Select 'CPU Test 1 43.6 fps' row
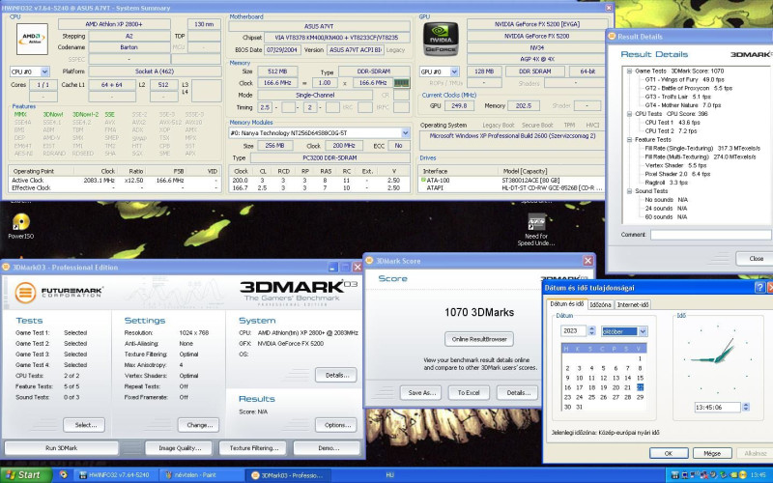 click(x=673, y=123)
